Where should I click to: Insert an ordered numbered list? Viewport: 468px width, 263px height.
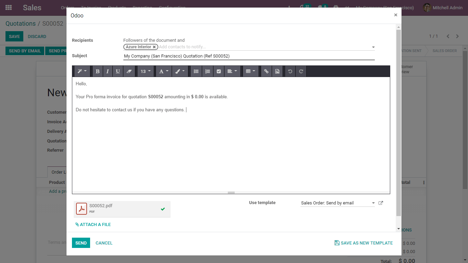(207, 71)
